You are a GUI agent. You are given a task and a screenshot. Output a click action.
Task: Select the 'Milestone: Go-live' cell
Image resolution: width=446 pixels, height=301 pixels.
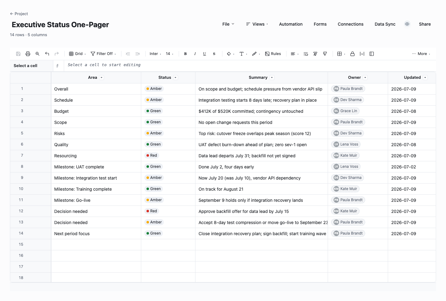click(96, 200)
